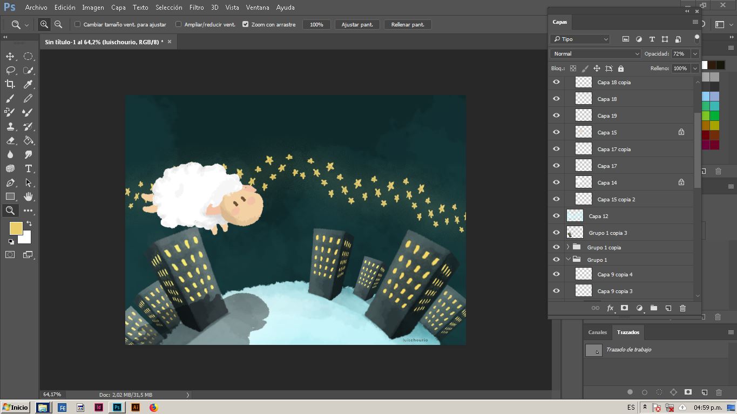Open the Archivo menu
737x414 pixels.
click(x=36, y=8)
